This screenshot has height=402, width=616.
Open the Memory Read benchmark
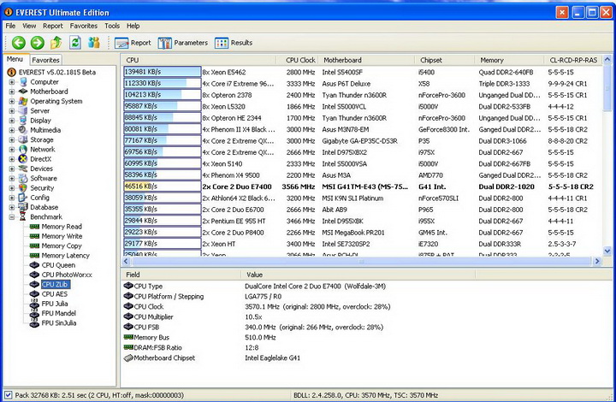pos(62,227)
